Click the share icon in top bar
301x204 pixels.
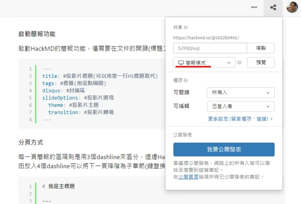pyautogui.click(x=273, y=7)
